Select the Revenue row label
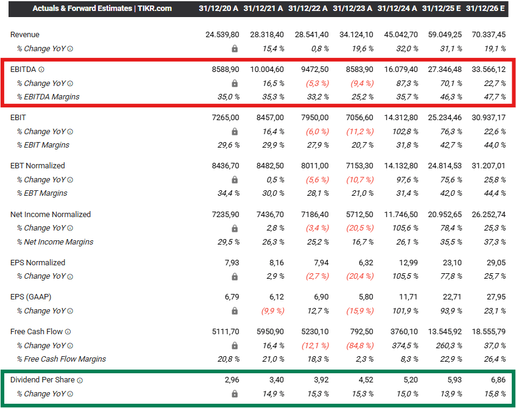516x408 pixels. coord(24,35)
